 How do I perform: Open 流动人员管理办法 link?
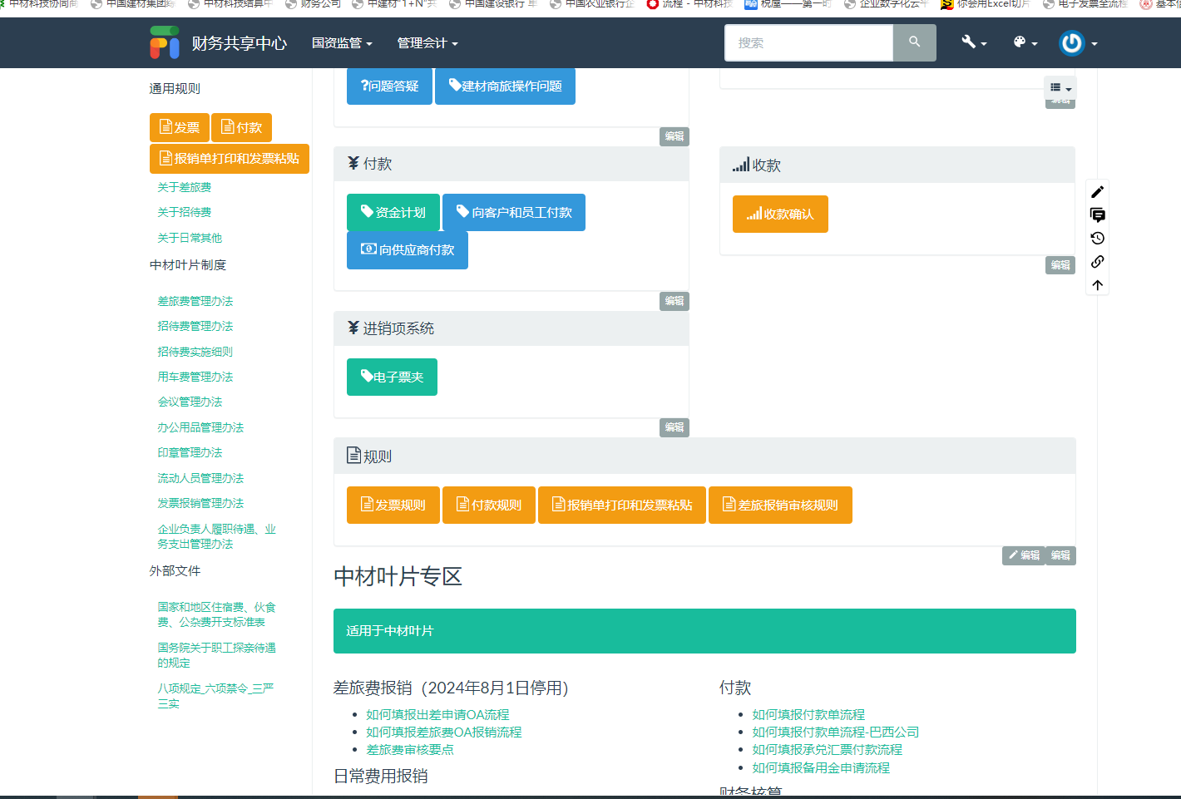[201, 478]
